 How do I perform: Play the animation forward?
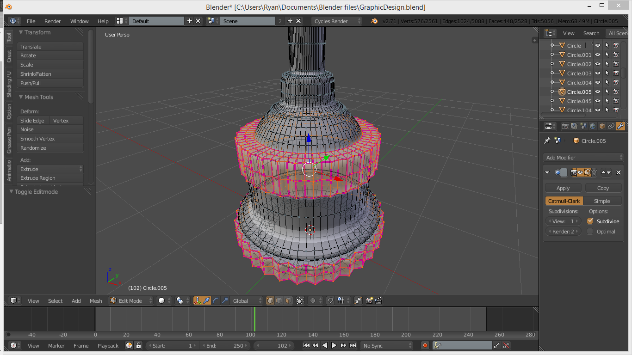[334, 345]
